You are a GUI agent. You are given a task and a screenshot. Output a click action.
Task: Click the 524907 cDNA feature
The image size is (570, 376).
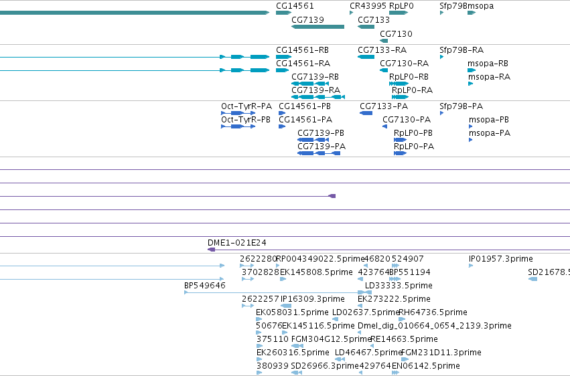[x=395, y=266]
